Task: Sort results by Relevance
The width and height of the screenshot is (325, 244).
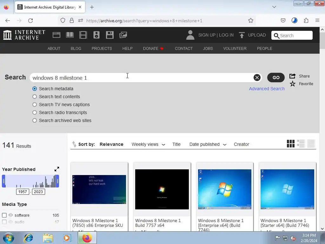Action: coord(111,144)
